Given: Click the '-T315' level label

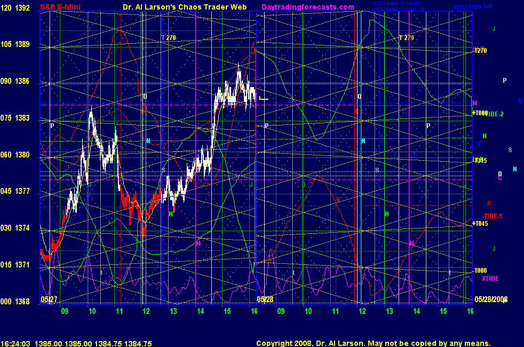Looking at the screenshot, I should [480, 161].
